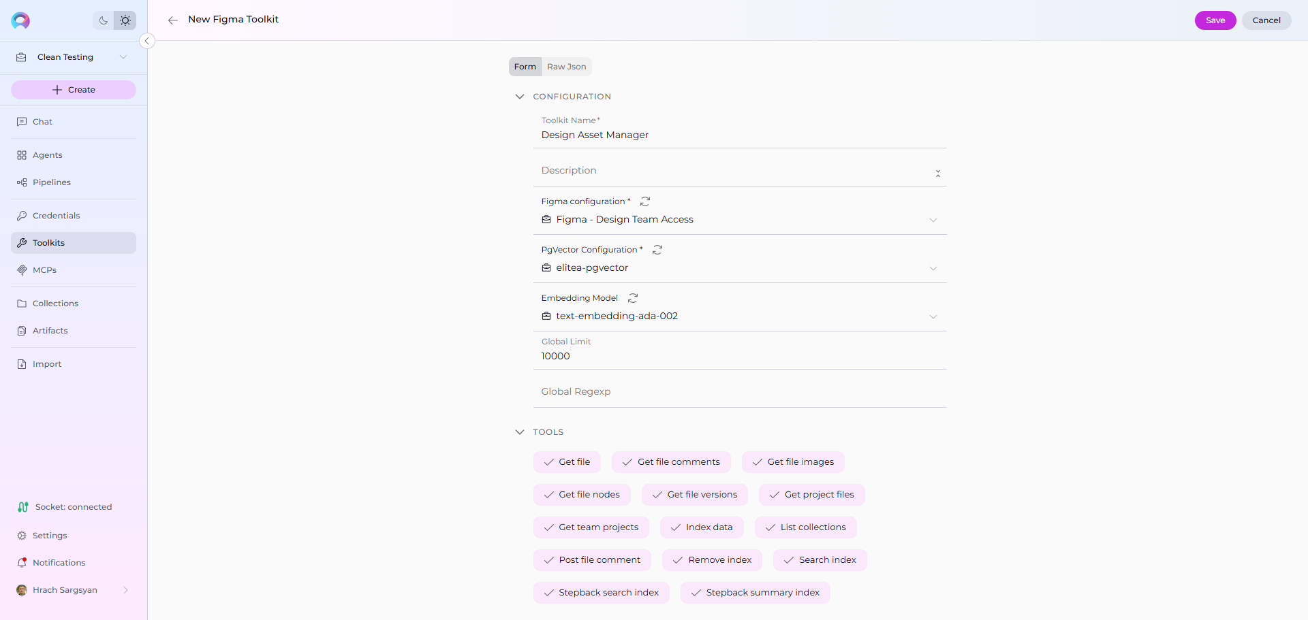This screenshot has width=1308, height=620.
Task: Refresh the Figma configuration list
Action: pos(645,201)
